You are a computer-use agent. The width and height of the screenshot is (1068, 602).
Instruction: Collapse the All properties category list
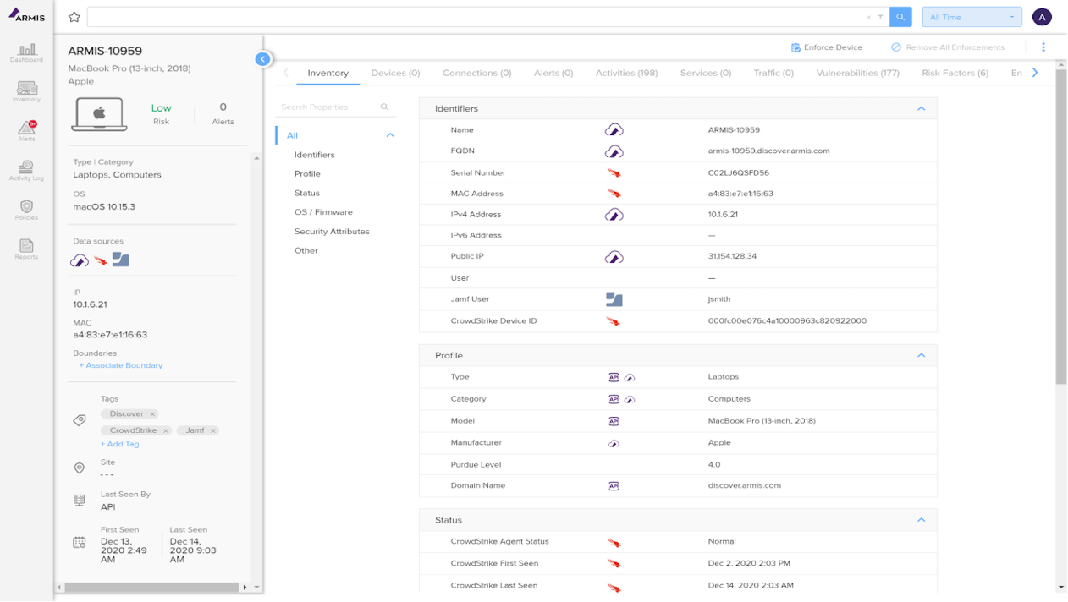390,135
